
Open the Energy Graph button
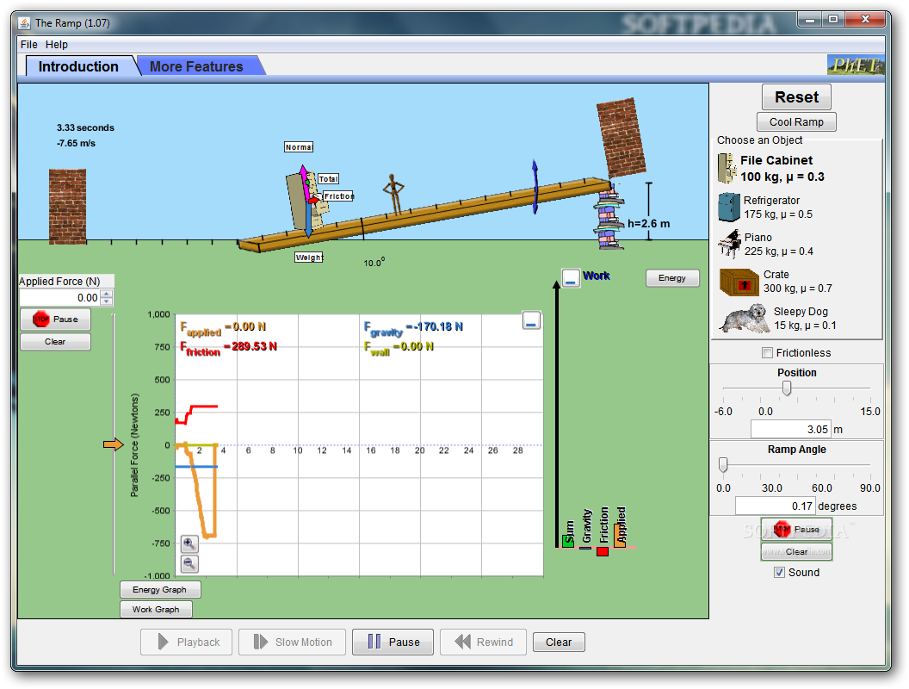click(x=160, y=590)
